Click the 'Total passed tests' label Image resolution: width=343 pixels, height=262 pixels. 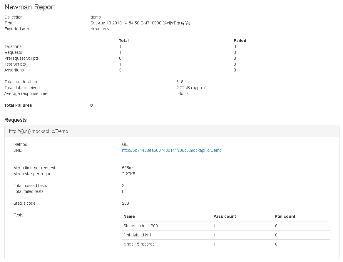[x=30, y=186]
